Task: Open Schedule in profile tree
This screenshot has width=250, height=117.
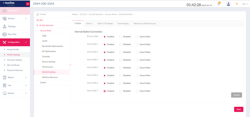Action: (46, 56)
